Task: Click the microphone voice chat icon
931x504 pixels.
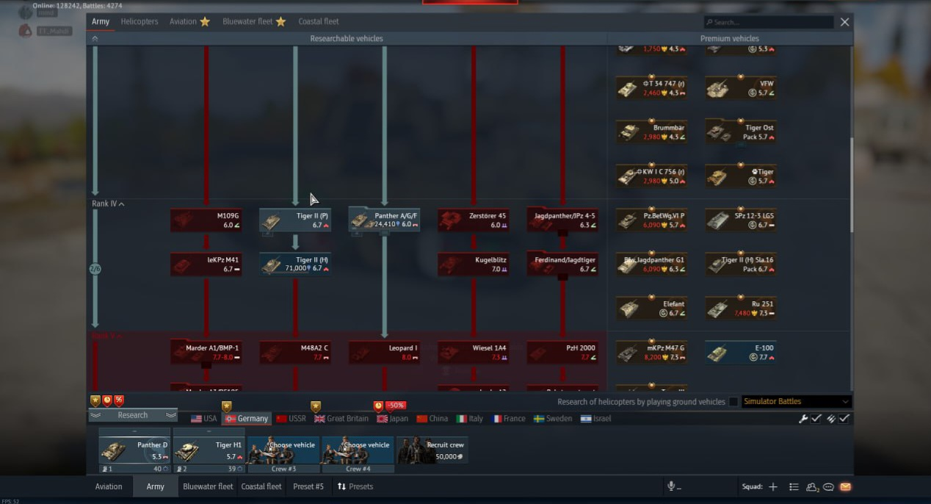Action: (x=671, y=486)
